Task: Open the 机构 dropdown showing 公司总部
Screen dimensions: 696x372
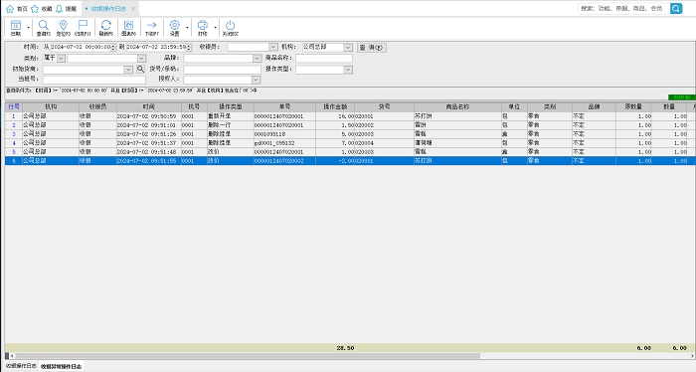Action: coord(348,47)
